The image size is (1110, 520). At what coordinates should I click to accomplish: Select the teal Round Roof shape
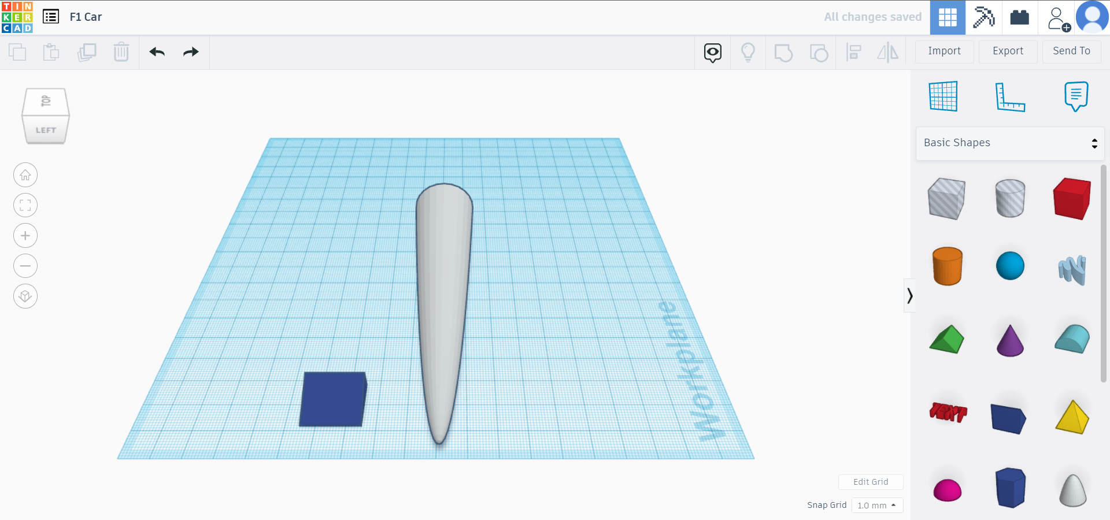pos(1072,339)
